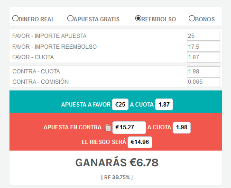Pick the BONOS radio option
Image resolution: width=231 pixels, height=188 pixels.
192,18
